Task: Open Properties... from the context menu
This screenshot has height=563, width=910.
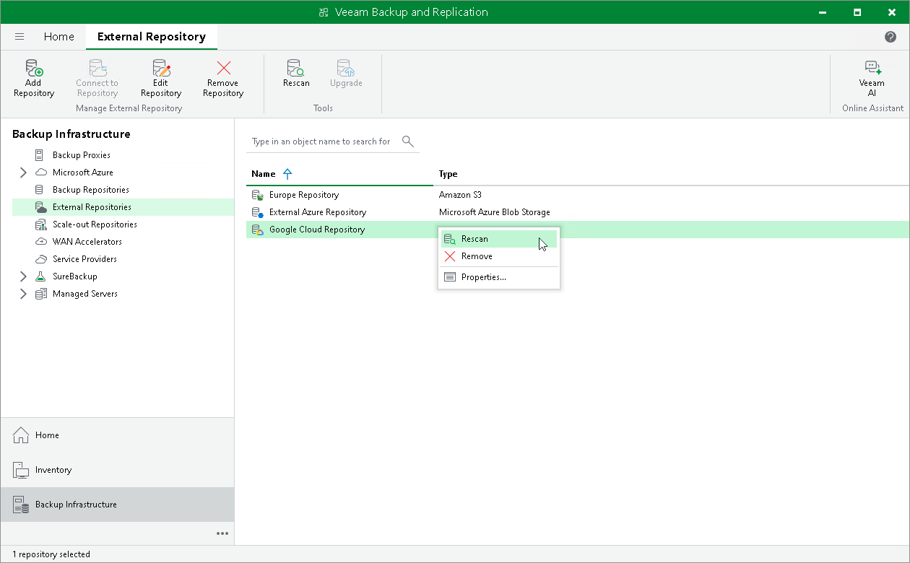Action: click(499, 277)
